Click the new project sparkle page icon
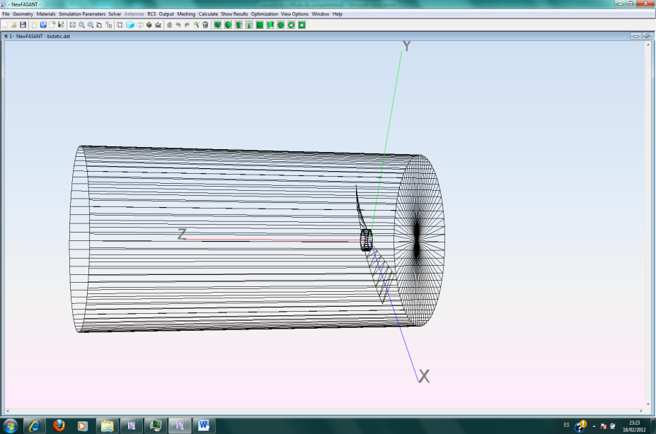 coord(34,25)
